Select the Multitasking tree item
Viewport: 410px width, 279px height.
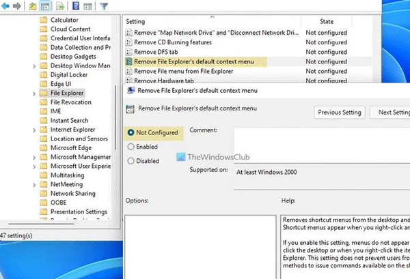(x=67, y=175)
